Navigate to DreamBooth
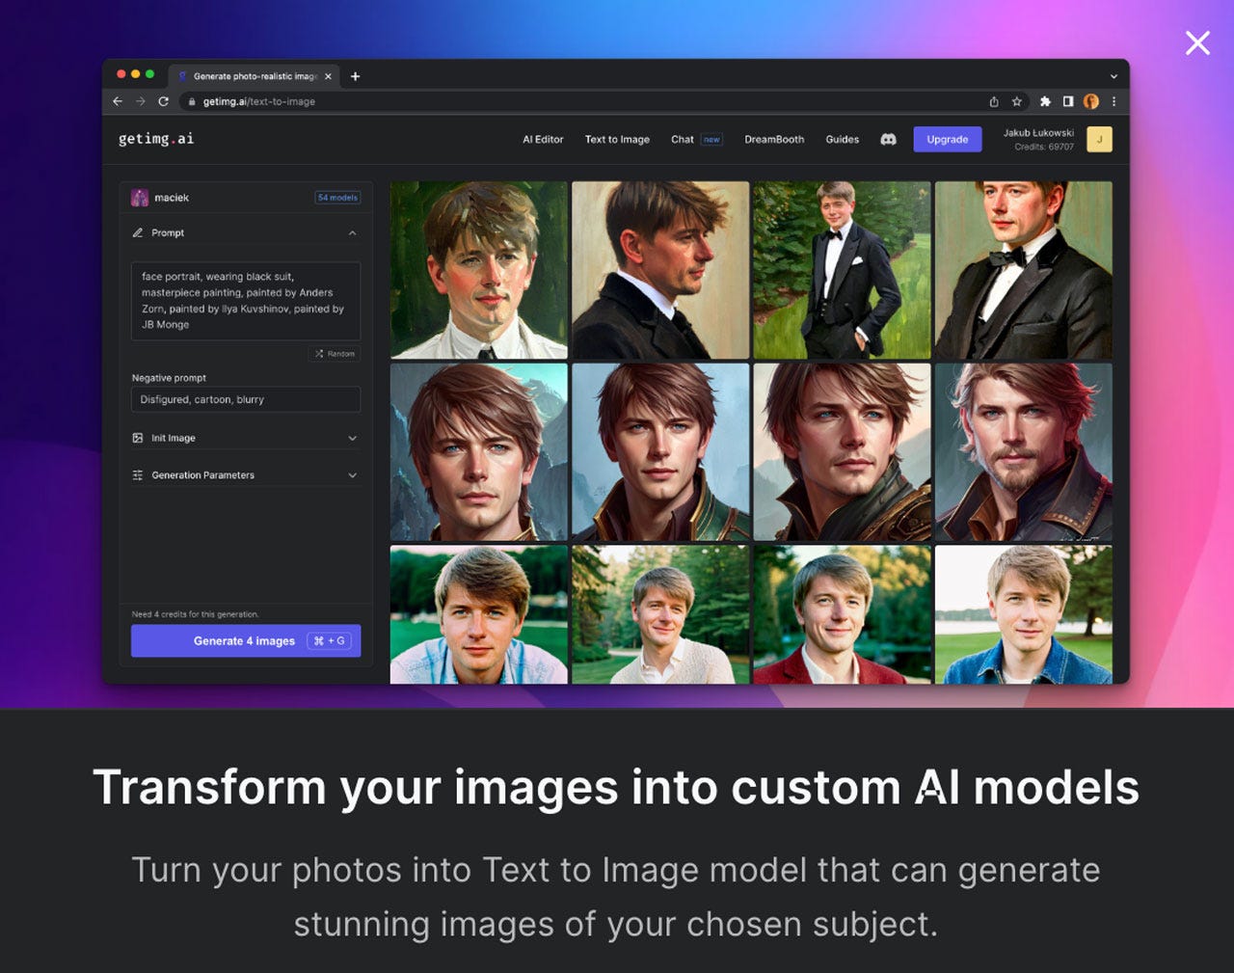Screen dimensions: 1234x973 774,139
